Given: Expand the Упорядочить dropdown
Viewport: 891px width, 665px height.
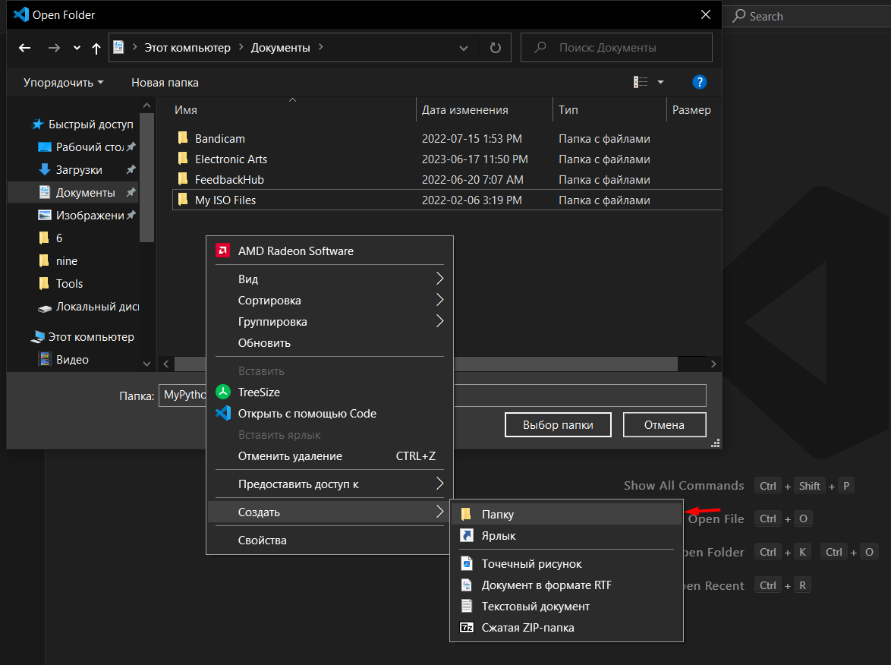Looking at the screenshot, I should (x=64, y=83).
